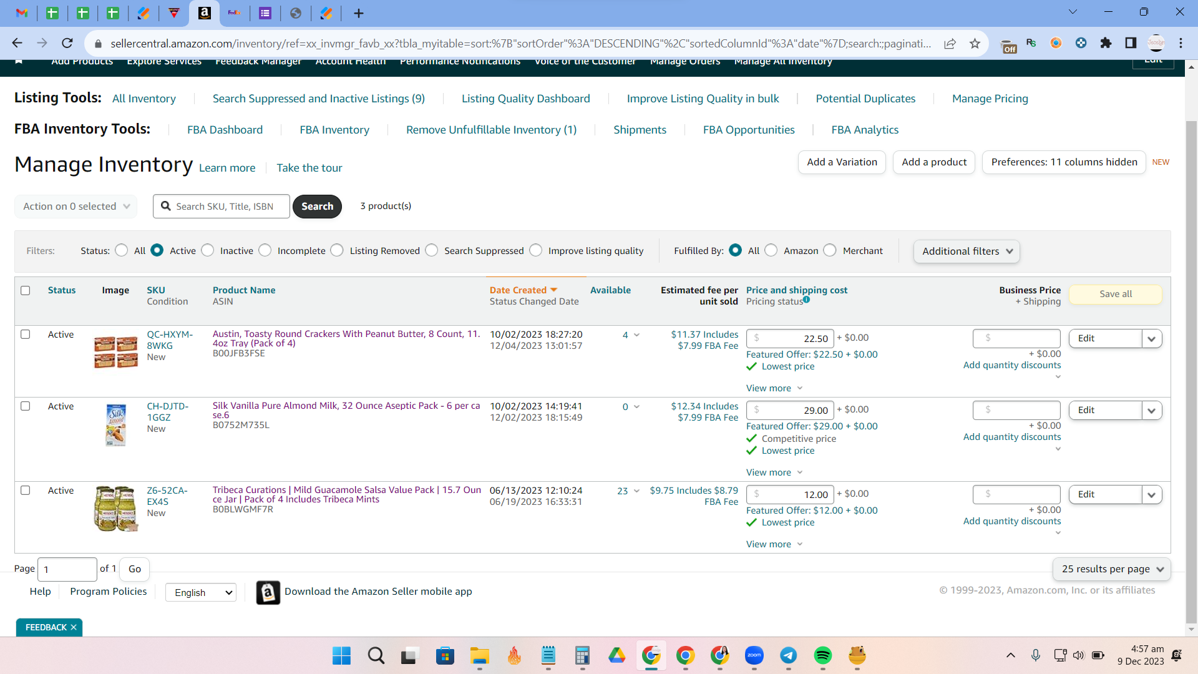The image size is (1198, 674).
Task: Switch to the Amazon Seller Central tab
Action: point(204,13)
